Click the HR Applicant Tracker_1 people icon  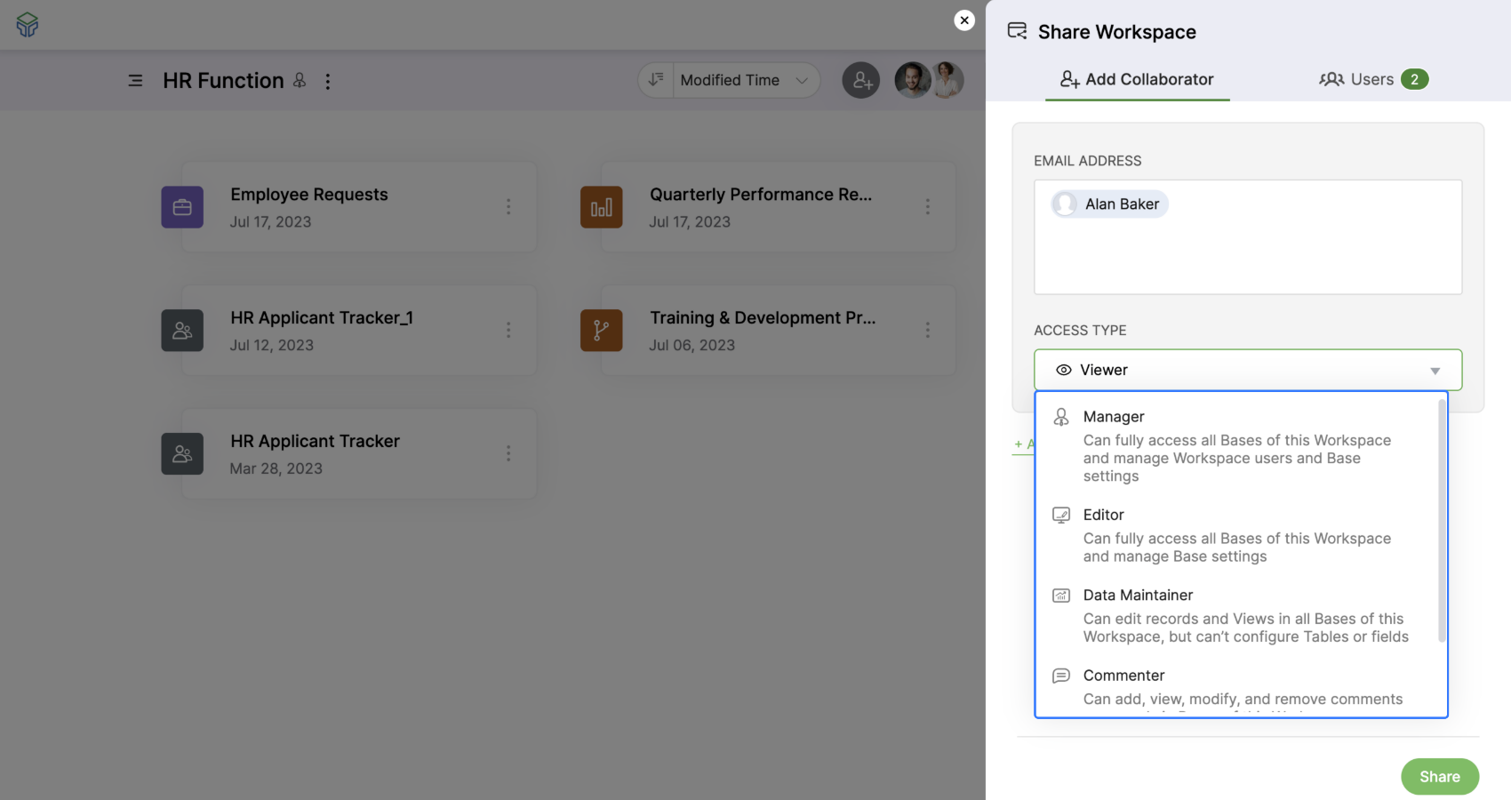tap(182, 330)
